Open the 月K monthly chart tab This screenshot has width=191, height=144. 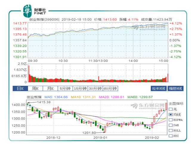pyautogui.click(x=50, y=88)
